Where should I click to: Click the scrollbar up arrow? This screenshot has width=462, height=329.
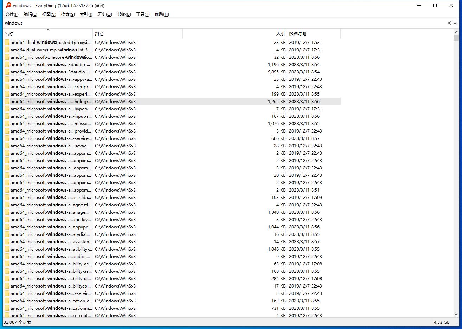click(456, 32)
